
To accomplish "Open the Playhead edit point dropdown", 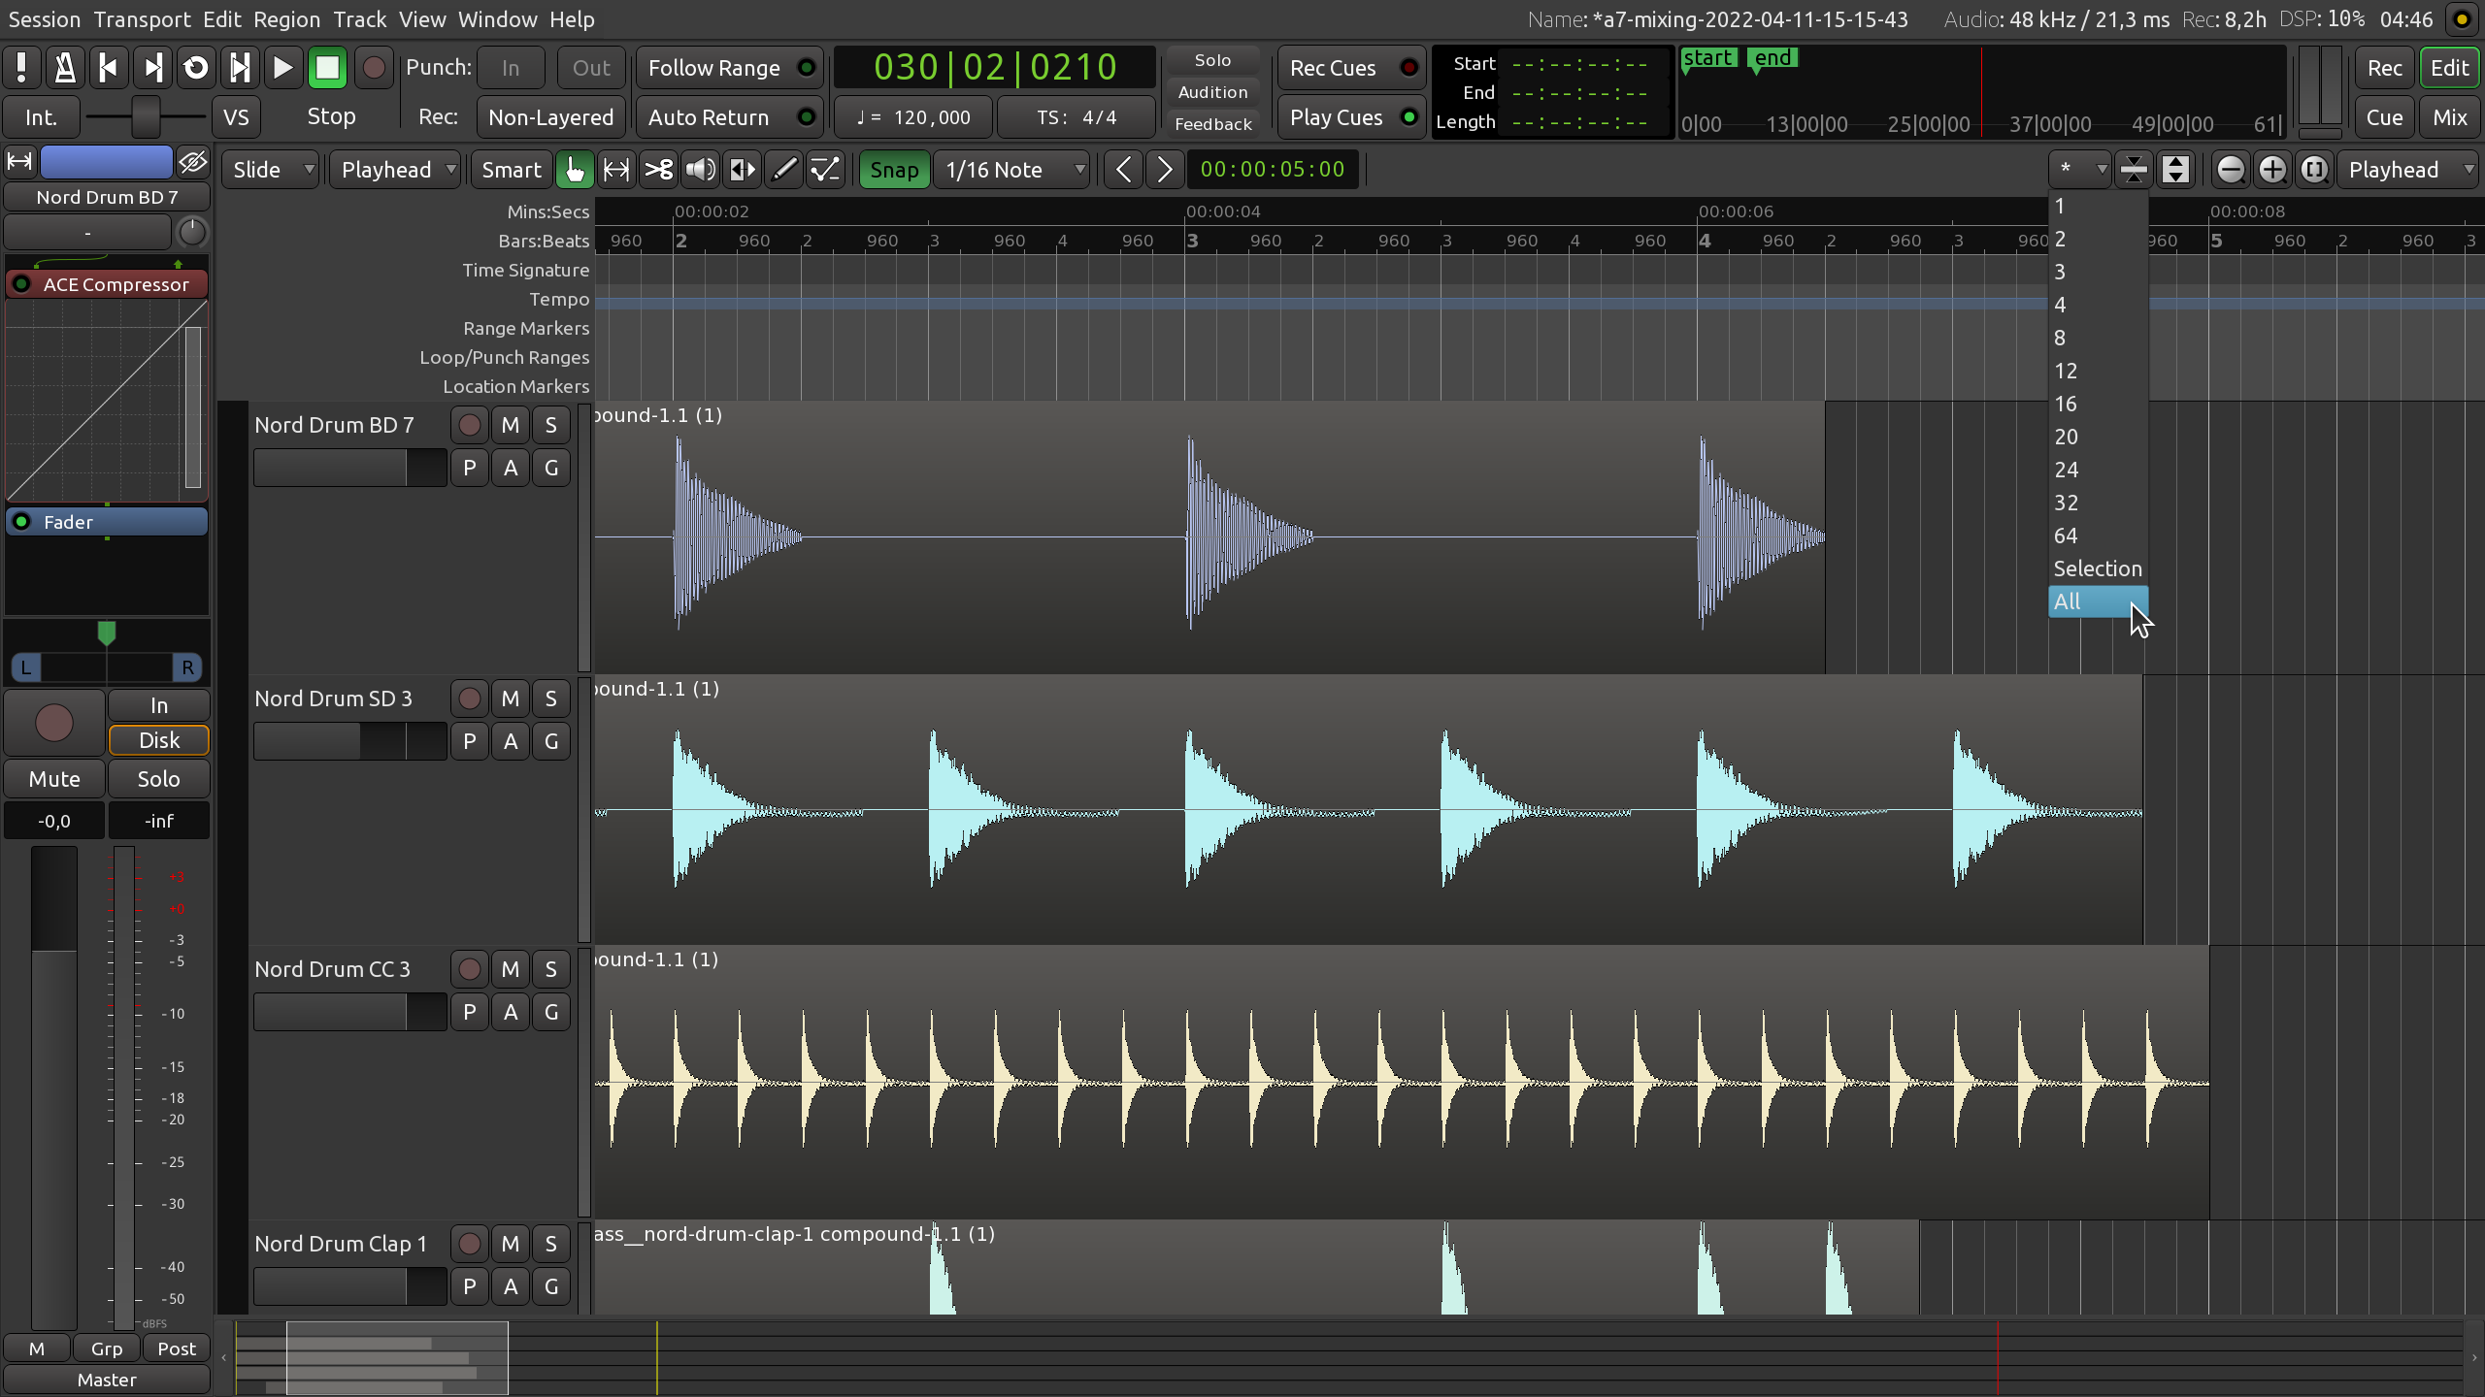I will (396, 170).
